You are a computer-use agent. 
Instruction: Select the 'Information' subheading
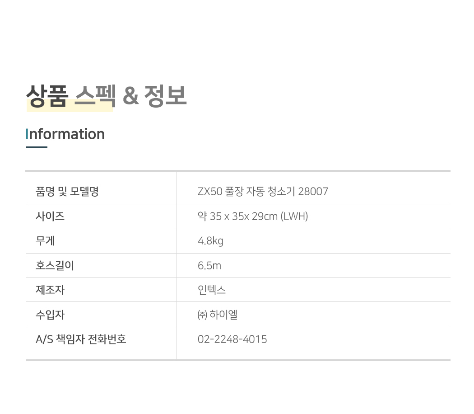pyautogui.click(x=65, y=134)
